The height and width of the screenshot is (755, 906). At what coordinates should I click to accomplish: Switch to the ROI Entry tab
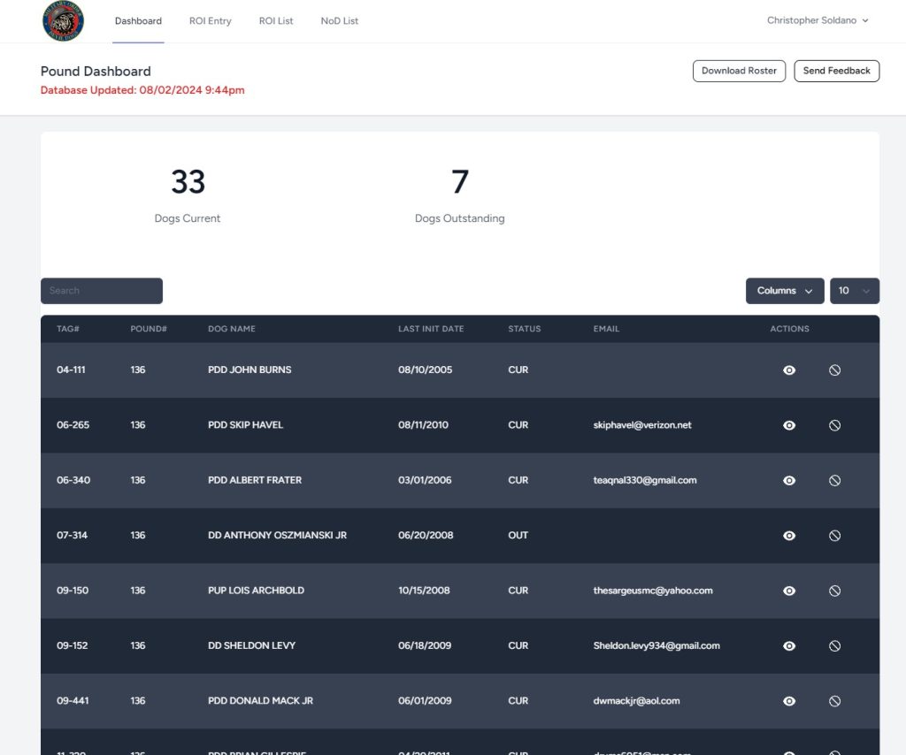point(210,20)
